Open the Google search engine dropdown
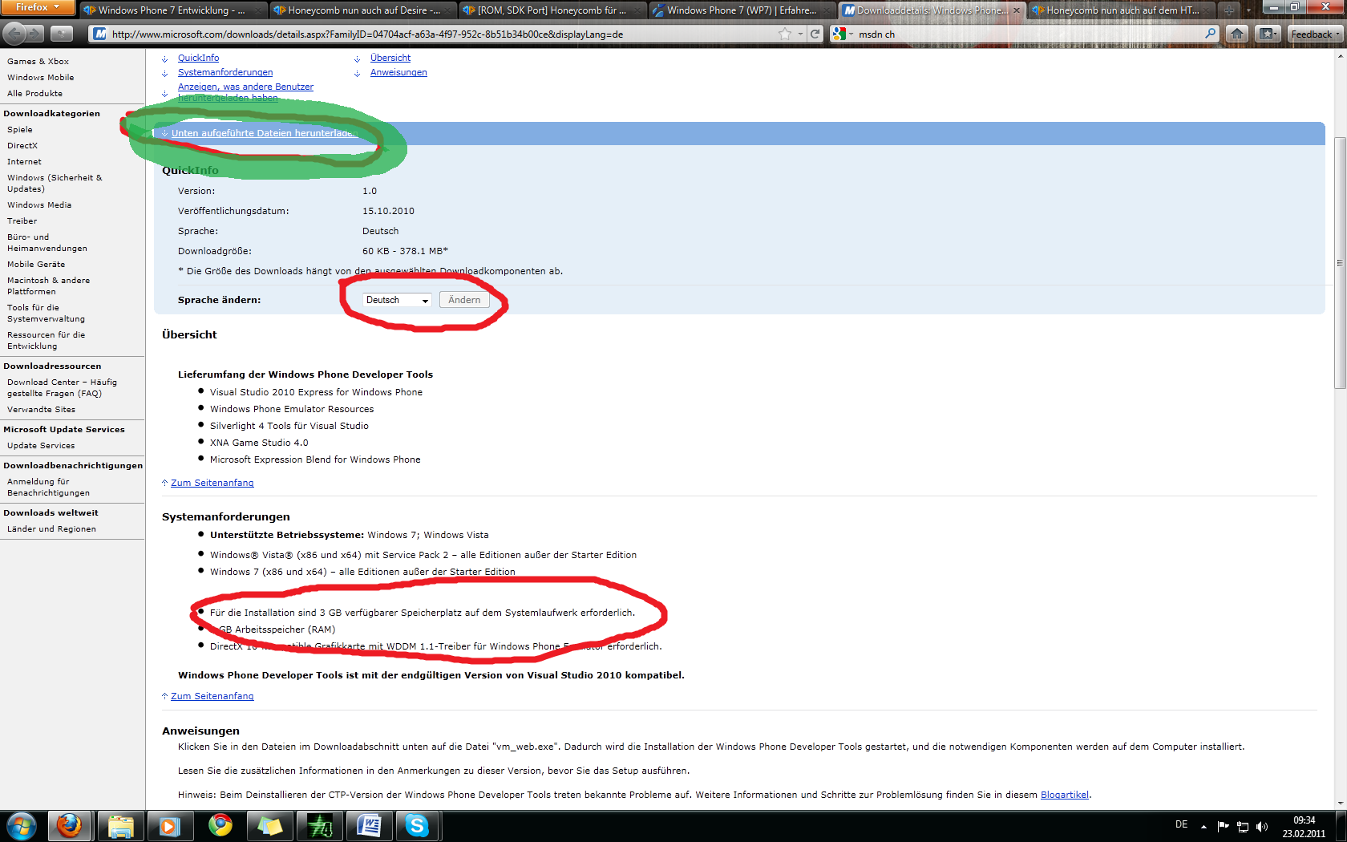The height and width of the screenshot is (842, 1347). point(842,34)
